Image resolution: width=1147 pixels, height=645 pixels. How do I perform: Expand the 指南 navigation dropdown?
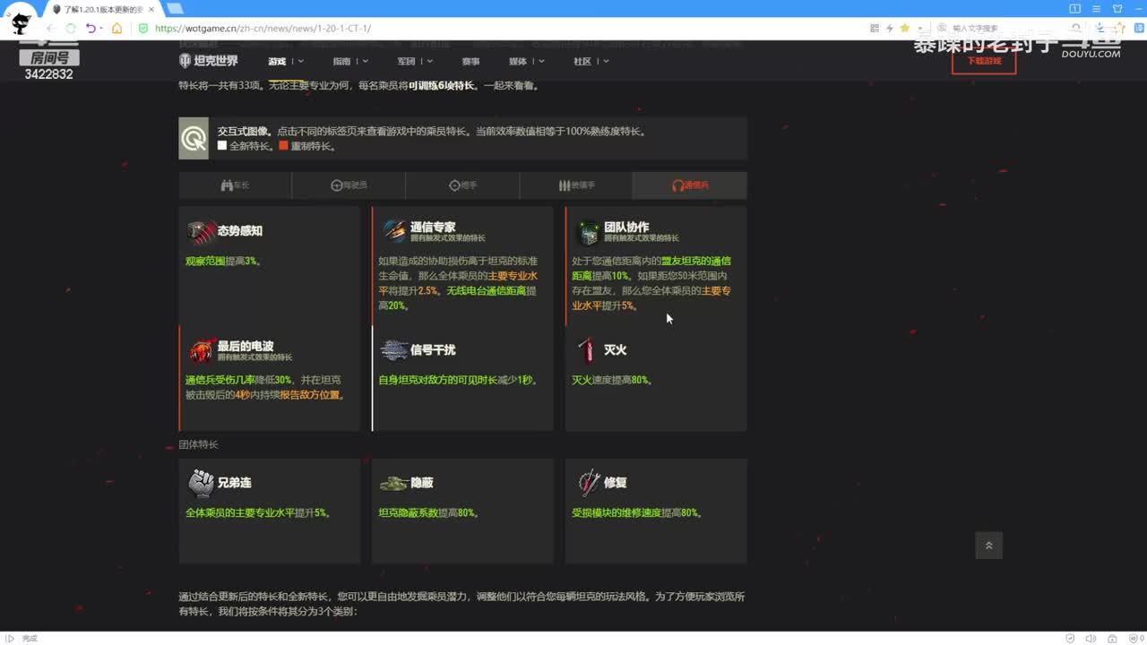(x=349, y=61)
